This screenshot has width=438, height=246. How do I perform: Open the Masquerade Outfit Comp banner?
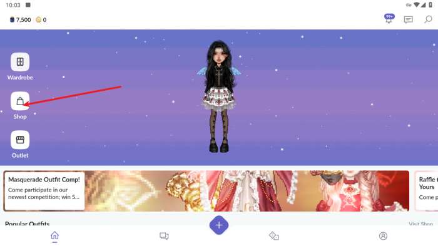pos(206,191)
